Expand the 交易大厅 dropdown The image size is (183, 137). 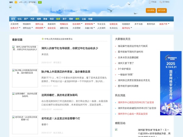point(19,28)
